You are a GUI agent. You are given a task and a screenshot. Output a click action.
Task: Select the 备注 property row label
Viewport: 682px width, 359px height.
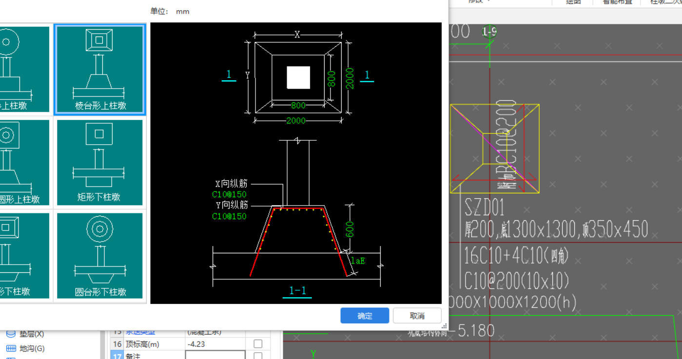(133, 356)
